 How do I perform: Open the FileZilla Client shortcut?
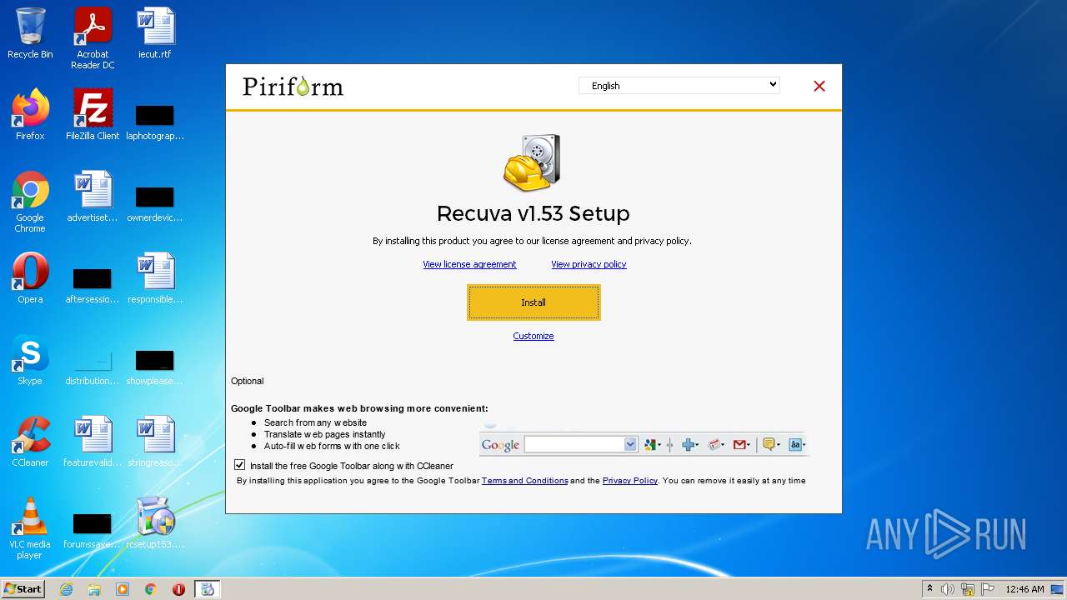click(x=93, y=114)
